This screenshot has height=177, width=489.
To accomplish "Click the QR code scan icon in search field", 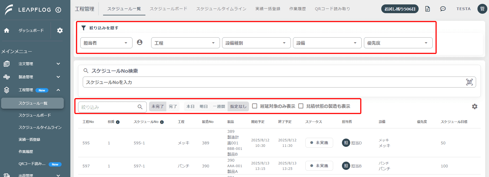I will [469, 82].
